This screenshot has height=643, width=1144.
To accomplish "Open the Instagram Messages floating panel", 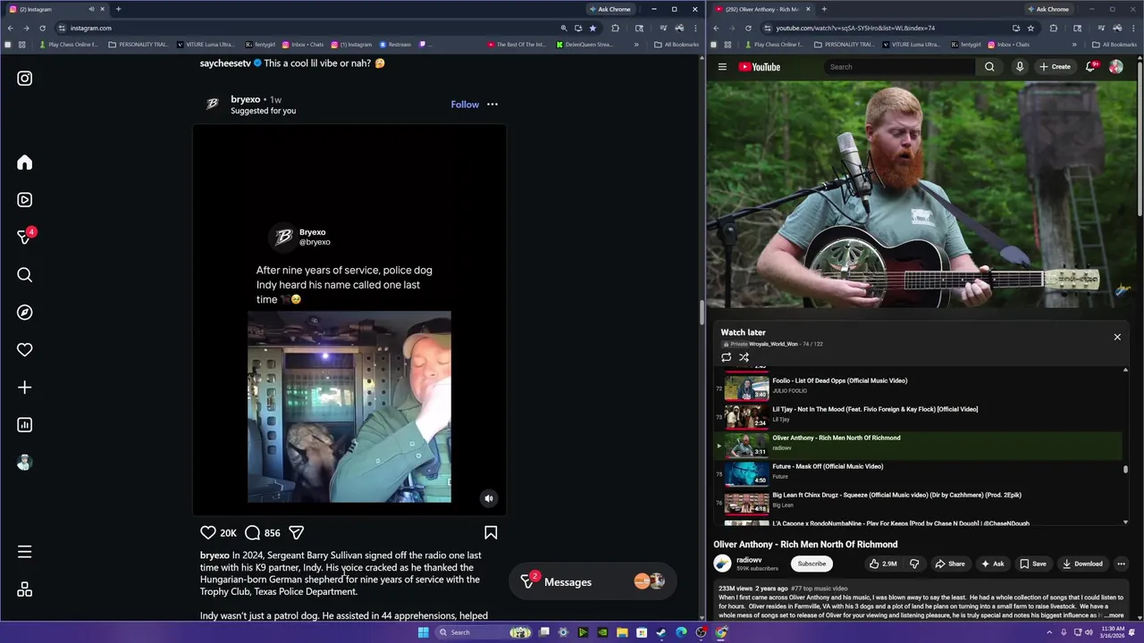I will (x=593, y=581).
